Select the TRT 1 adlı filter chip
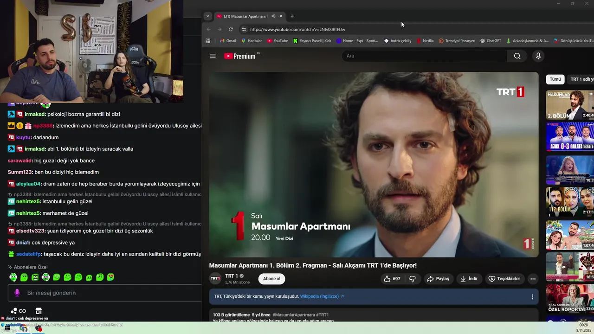Viewport: 594px width, 334px height. [x=581, y=79]
